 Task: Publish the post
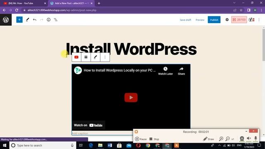[214, 20]
